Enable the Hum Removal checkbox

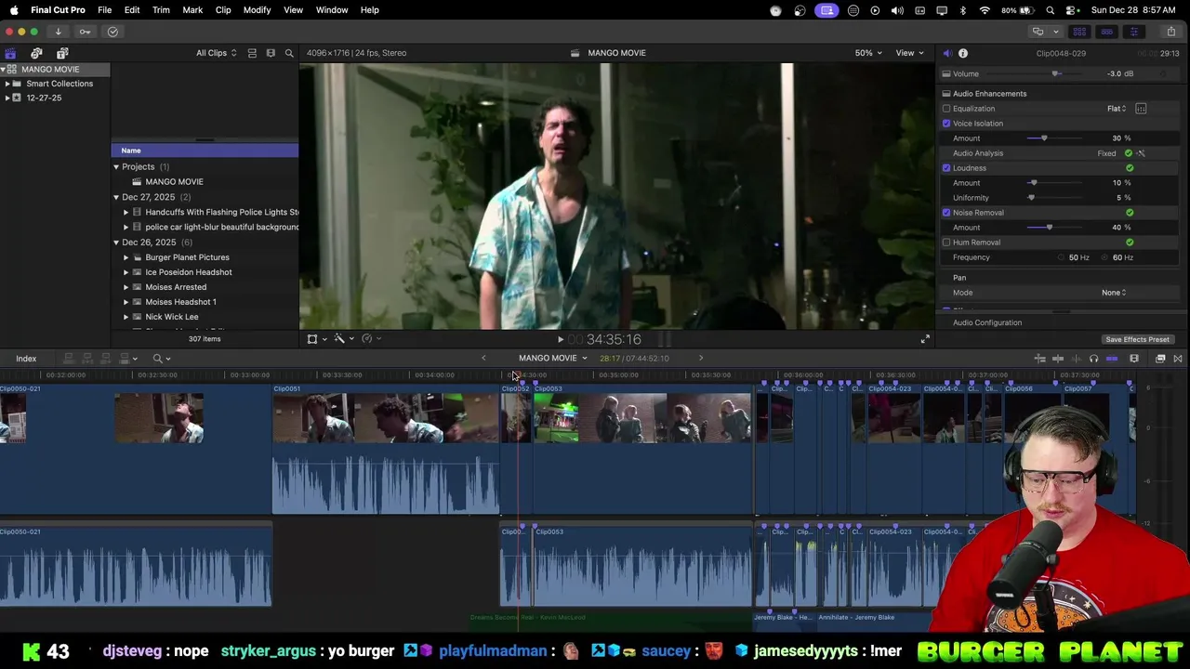pos(946,243)
